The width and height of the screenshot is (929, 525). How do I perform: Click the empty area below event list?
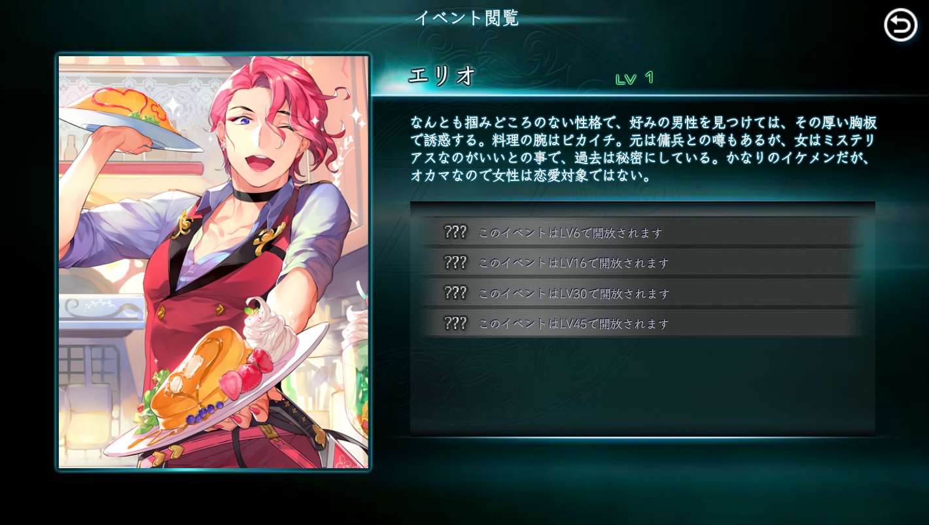(642, 386)
